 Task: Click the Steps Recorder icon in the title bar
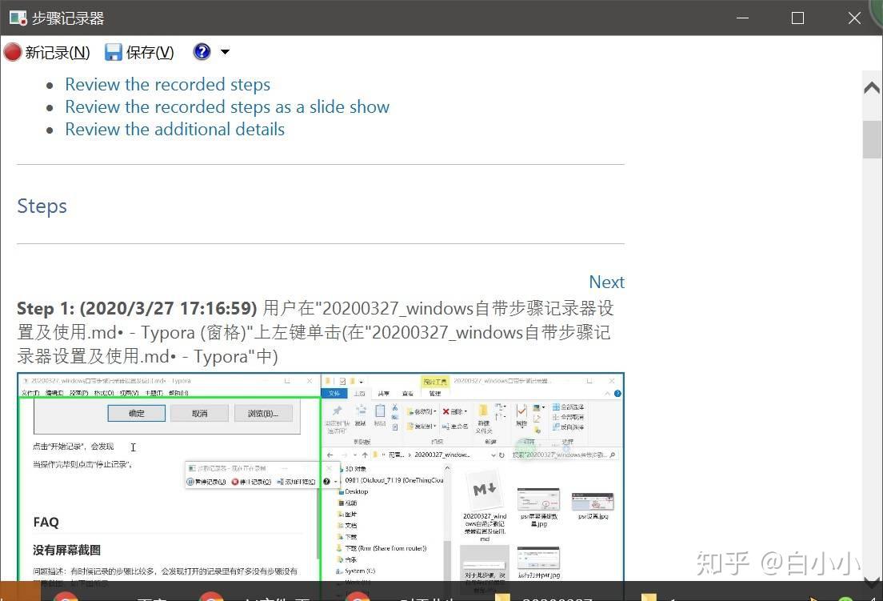(x=17, y=18)
